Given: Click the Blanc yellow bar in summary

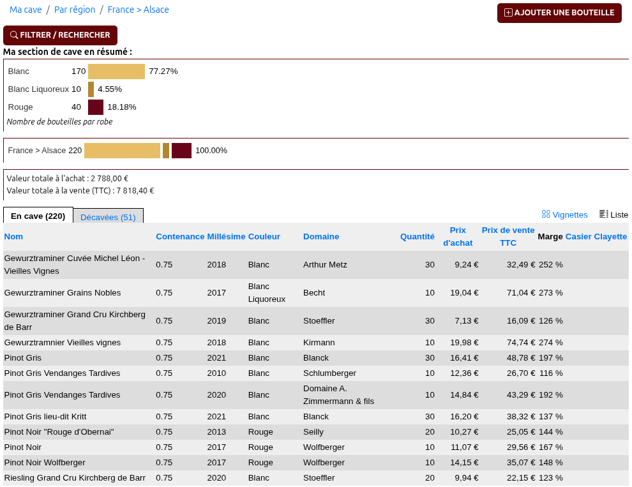Looking at the screenshot, I should (116, 71).
